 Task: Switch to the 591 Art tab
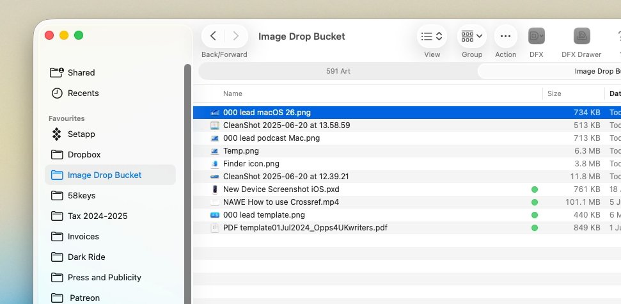point(338,71)
